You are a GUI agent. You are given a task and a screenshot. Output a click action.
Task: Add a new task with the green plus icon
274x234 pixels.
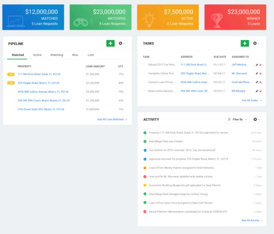tap(245, 43)
